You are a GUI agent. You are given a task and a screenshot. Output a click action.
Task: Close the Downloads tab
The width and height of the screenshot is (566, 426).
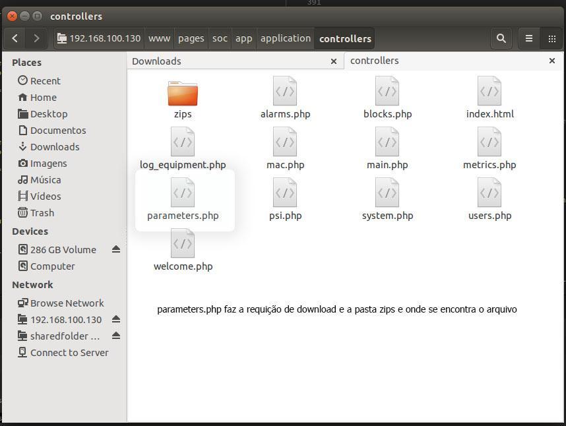click(334, 62)
